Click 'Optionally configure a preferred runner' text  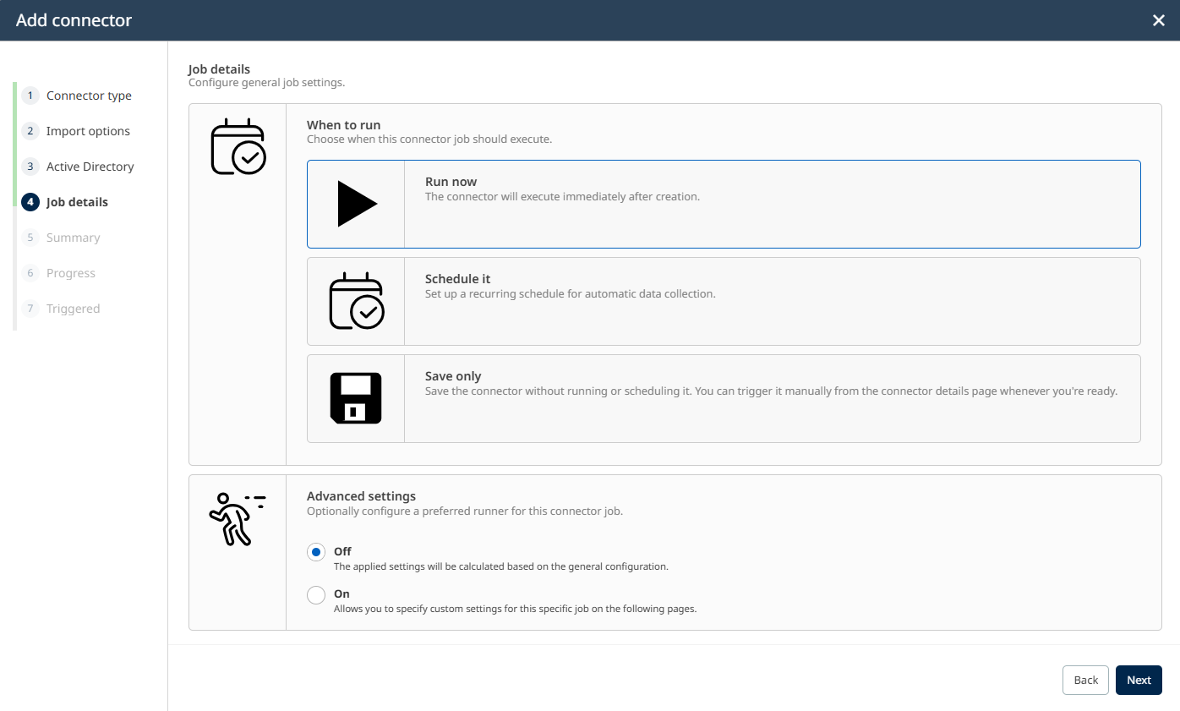pyautogui.click(x=465, y=511)
